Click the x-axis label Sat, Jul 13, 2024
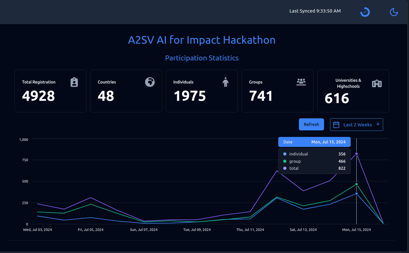Screen dimensions: 409x253 click(x=303, y=230)
